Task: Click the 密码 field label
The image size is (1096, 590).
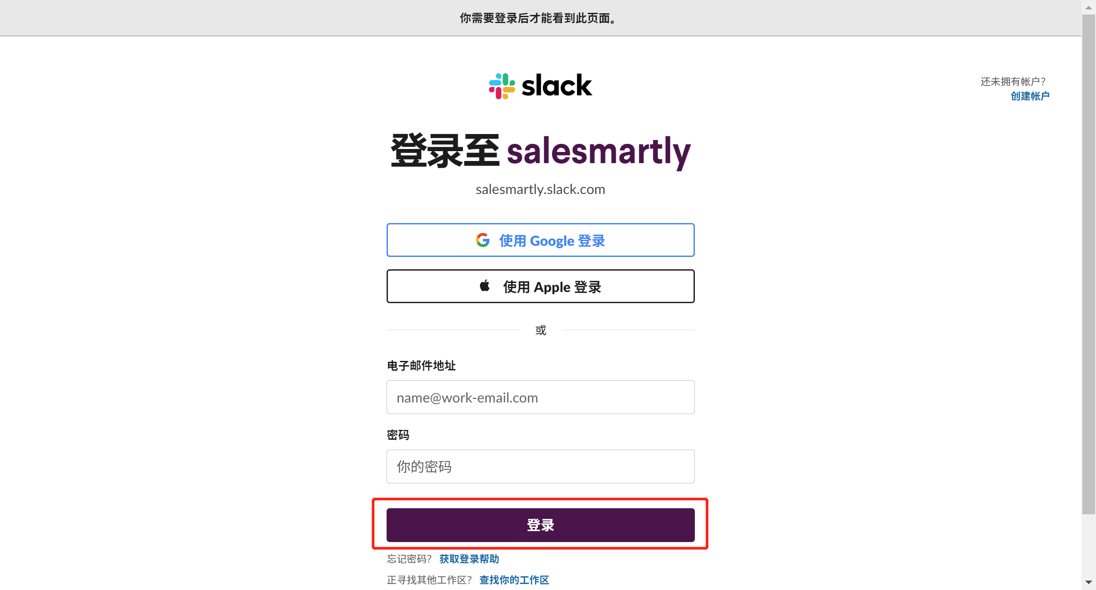Action: [x=398, y=435]
